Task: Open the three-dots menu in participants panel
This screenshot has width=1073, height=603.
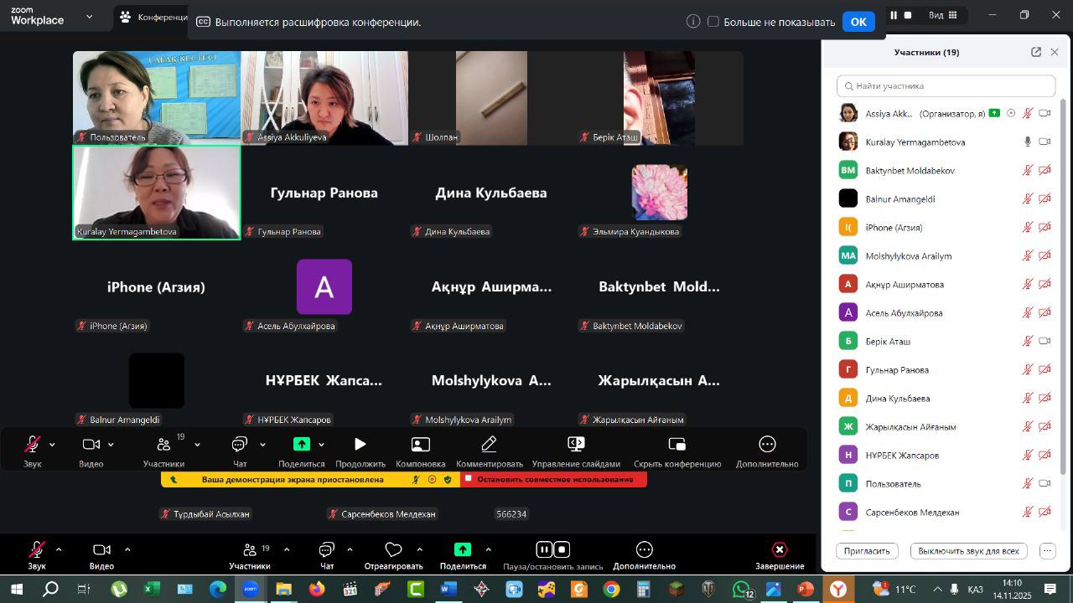Action: click(x=1047, y=551)
